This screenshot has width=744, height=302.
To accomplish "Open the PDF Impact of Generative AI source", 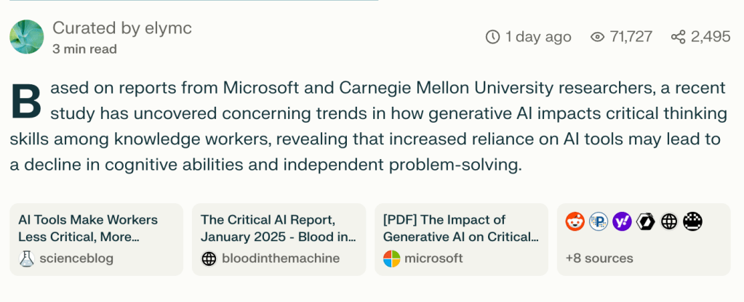I will 460,227.
